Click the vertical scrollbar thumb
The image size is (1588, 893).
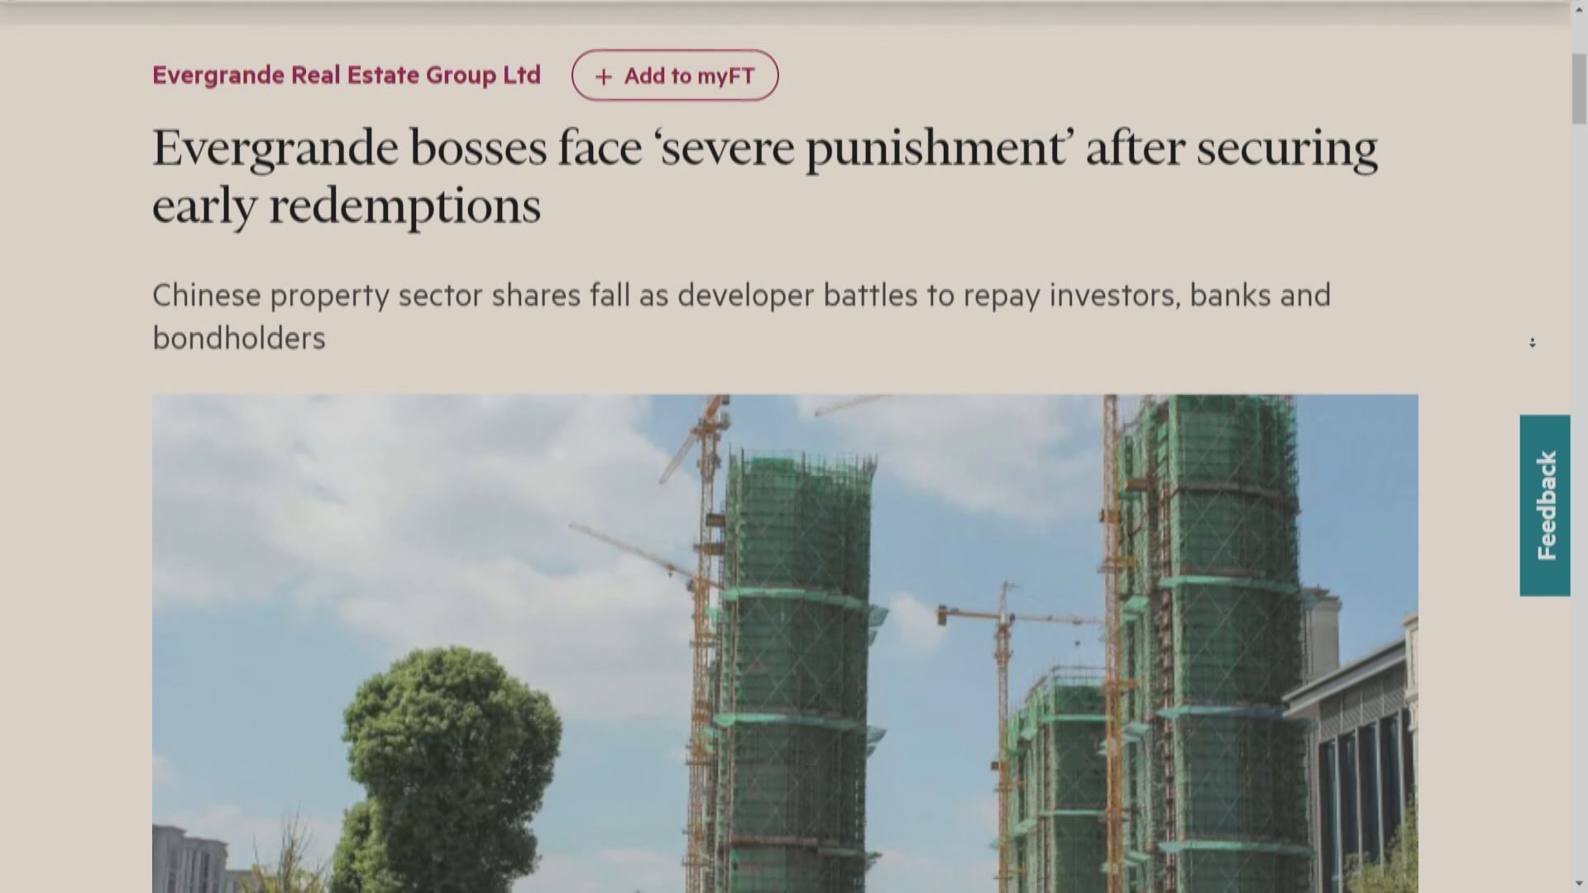[1579, 88]
